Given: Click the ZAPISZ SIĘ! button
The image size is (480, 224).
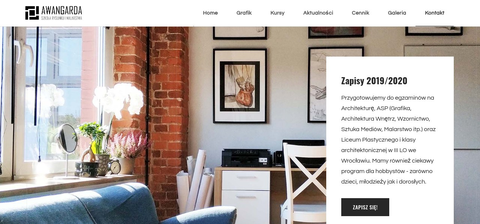Looking at the screenshot, I should point(365,207).
